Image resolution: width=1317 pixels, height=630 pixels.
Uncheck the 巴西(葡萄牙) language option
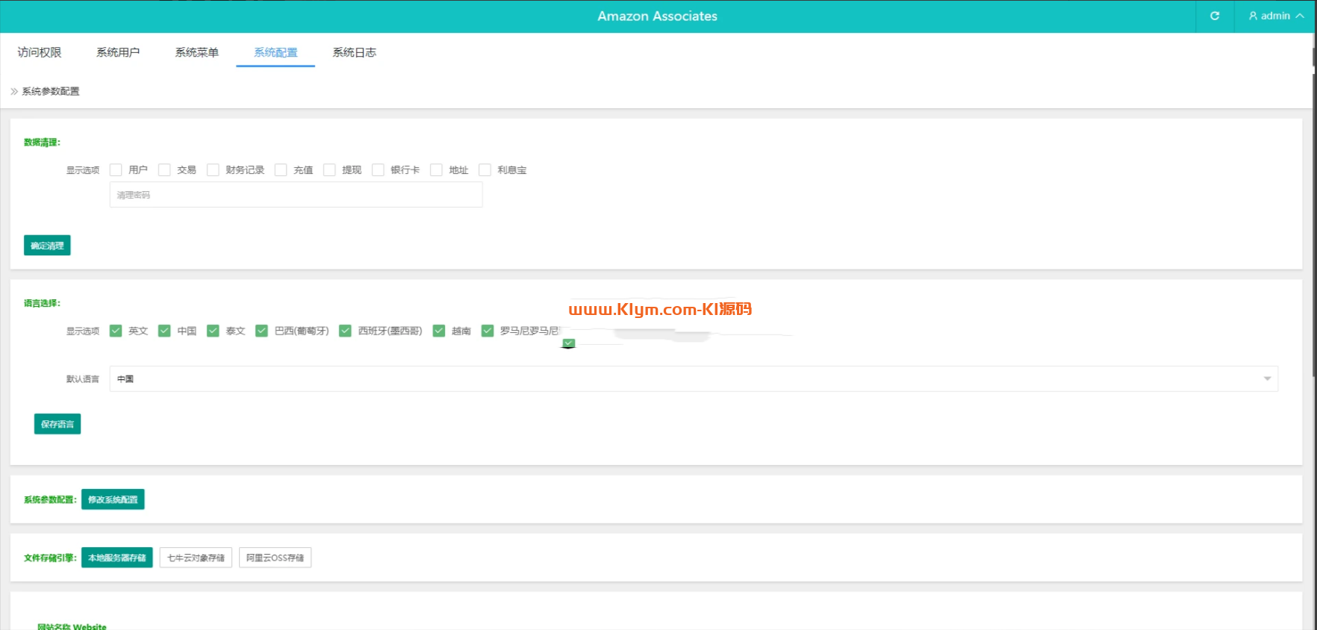[261, 331]
